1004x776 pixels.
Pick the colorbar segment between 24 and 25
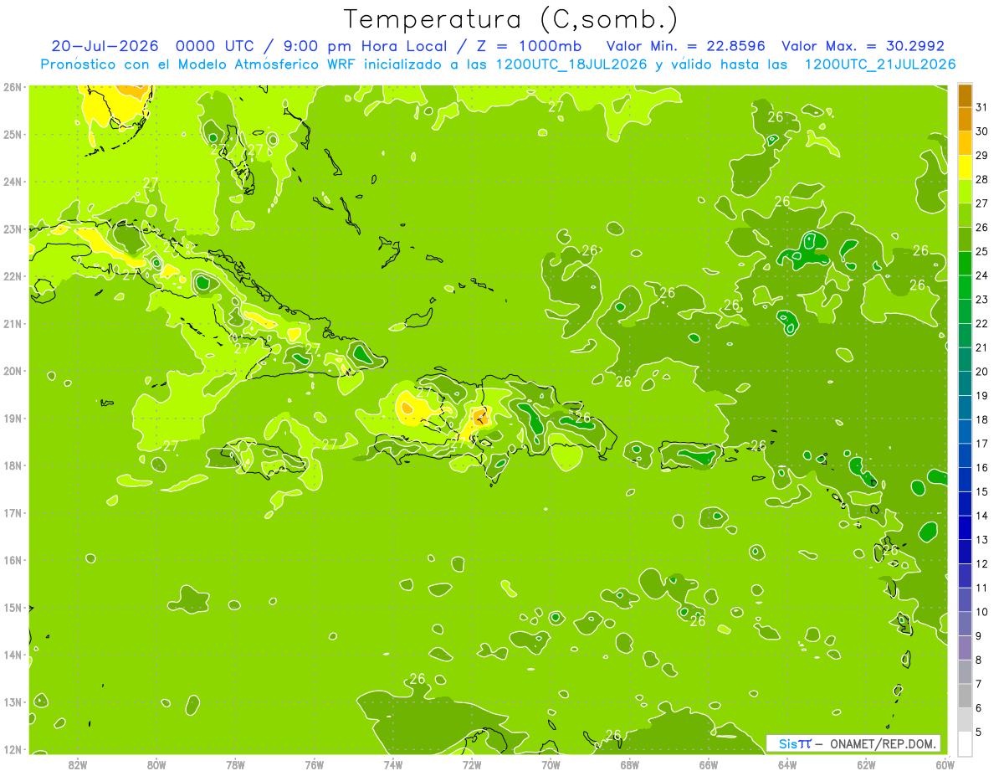tap(965, 263)
